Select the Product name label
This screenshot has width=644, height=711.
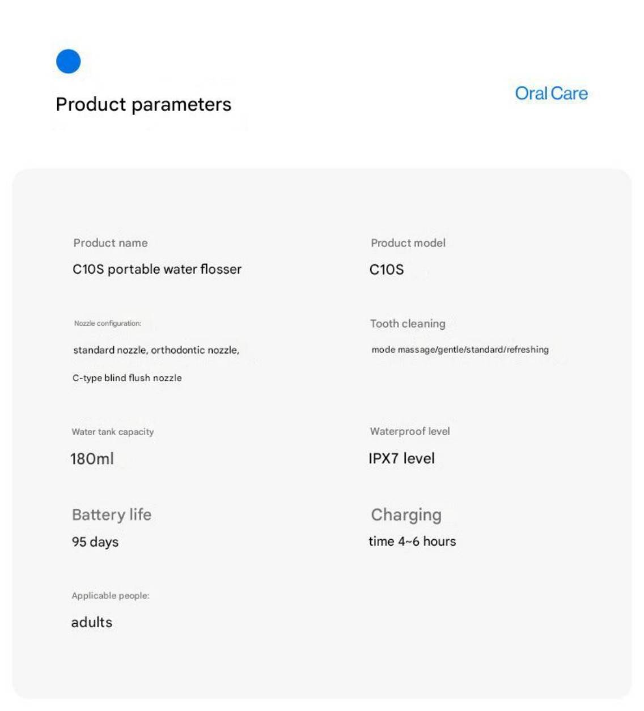(111, 243)
